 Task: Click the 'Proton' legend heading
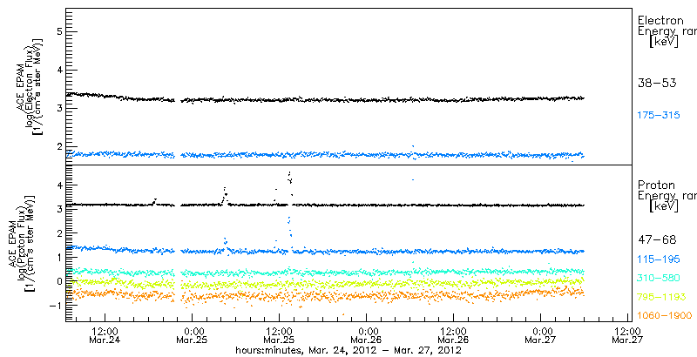coord(656,185)
